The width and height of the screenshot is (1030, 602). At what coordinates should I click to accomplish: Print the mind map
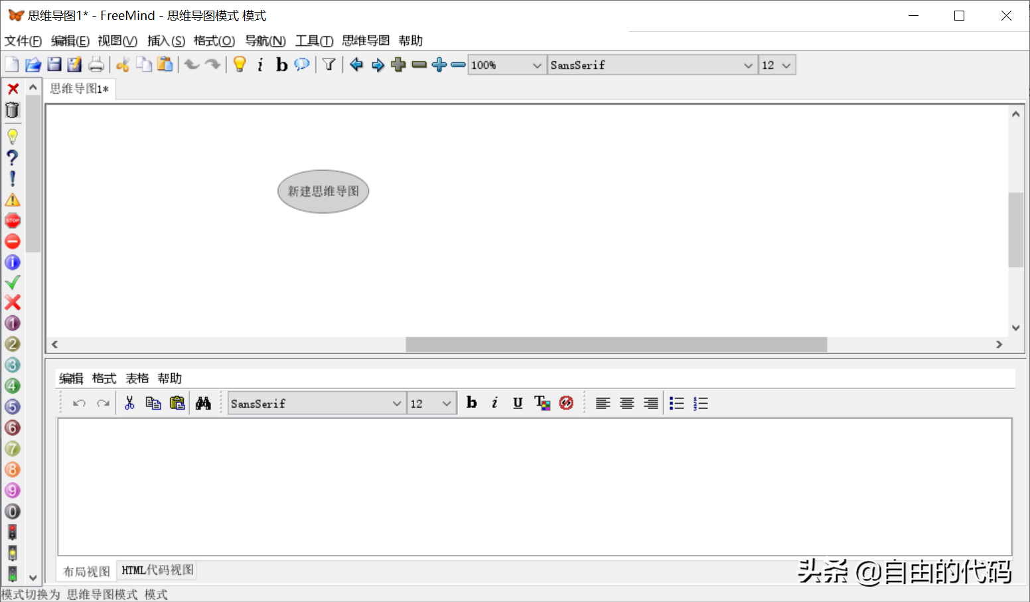click(x=96, y=64)
